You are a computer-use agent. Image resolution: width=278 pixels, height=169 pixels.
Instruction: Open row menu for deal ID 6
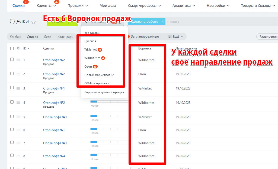point(18,130)
